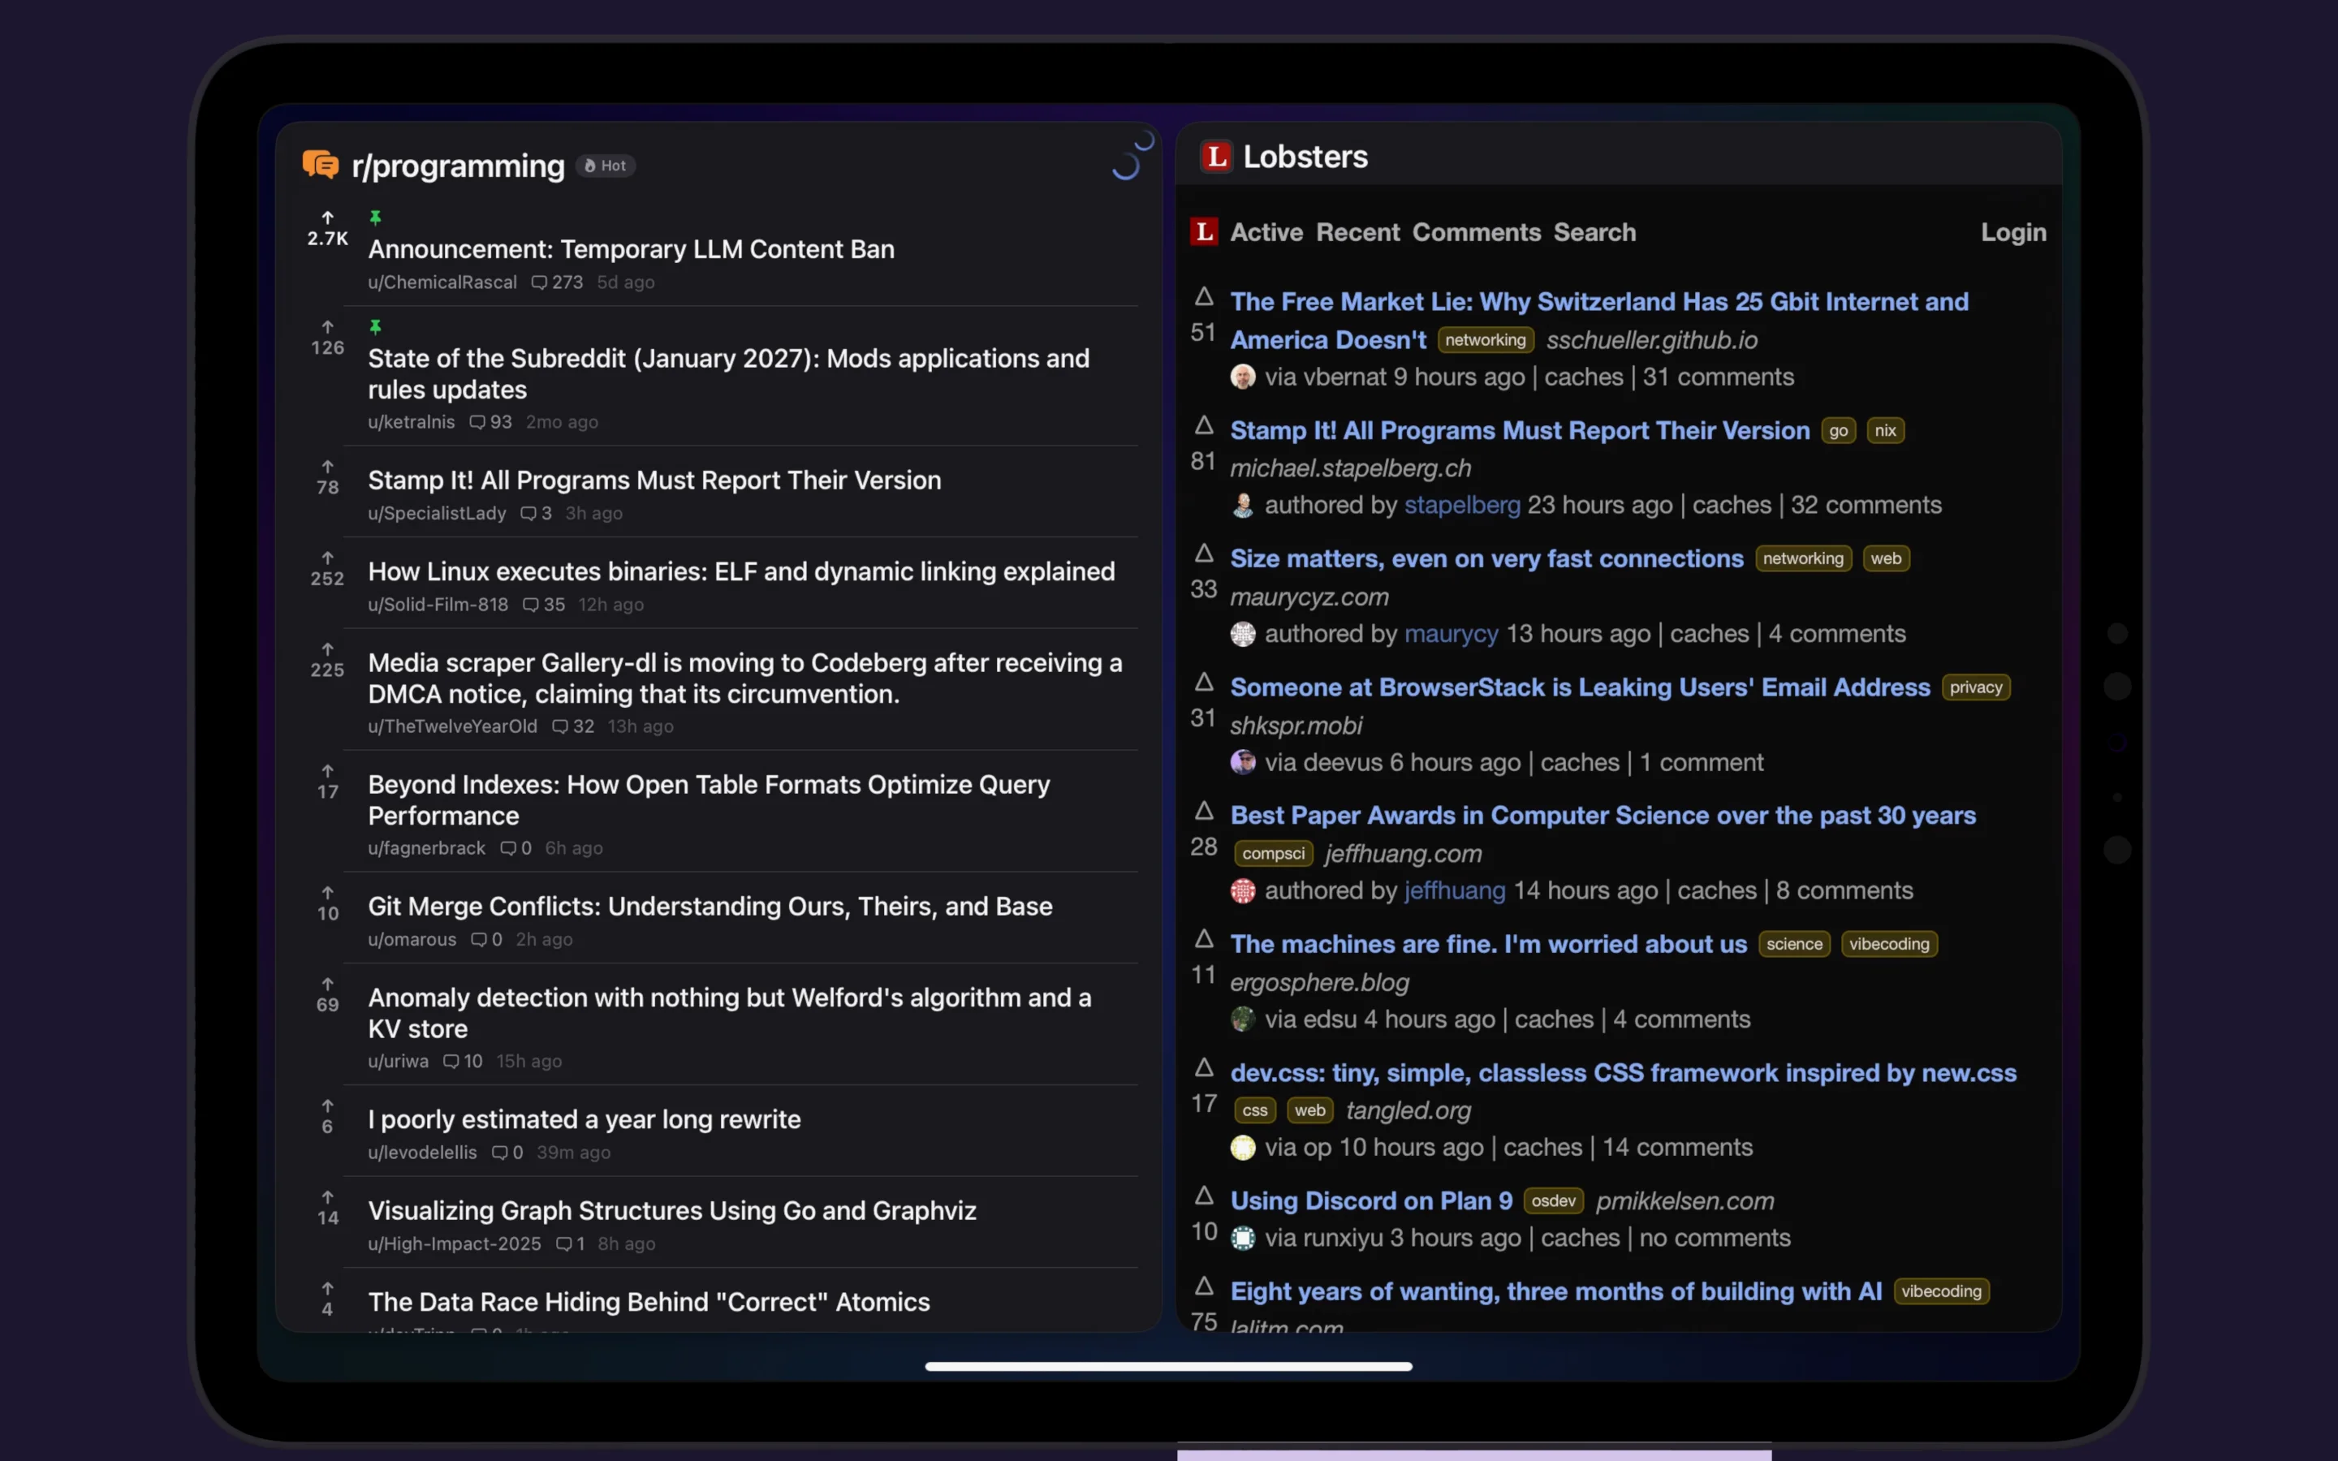This screenshot has width=2338, height=1461.
Task: Click the 32 comments link on Stamp It!
Action: (x=1866, y=506)
